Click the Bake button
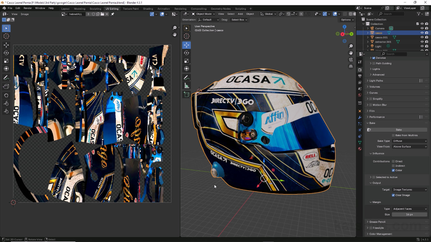431x242 pixels. [399, 130]
